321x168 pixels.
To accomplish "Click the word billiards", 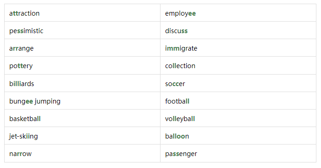I will click(x=22, y=84).
